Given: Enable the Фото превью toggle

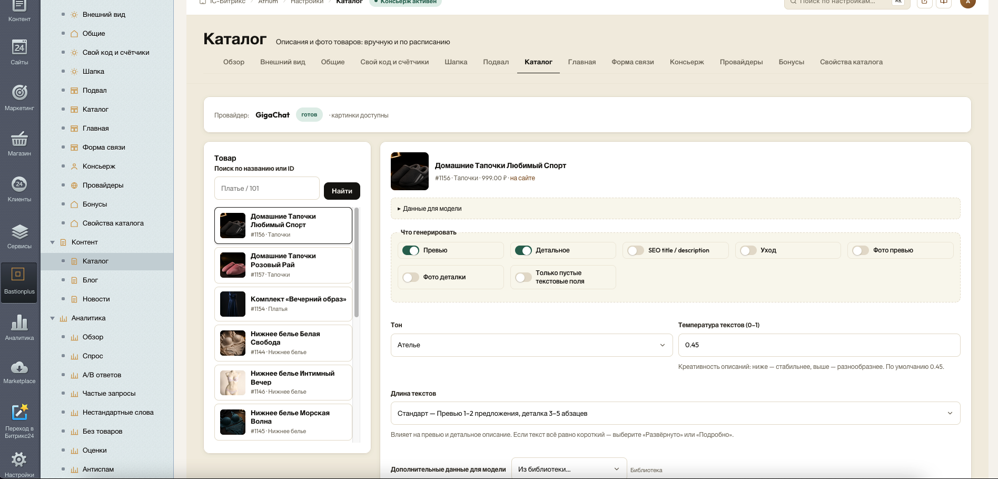Looking at the screenshot, I should point(861,250).
